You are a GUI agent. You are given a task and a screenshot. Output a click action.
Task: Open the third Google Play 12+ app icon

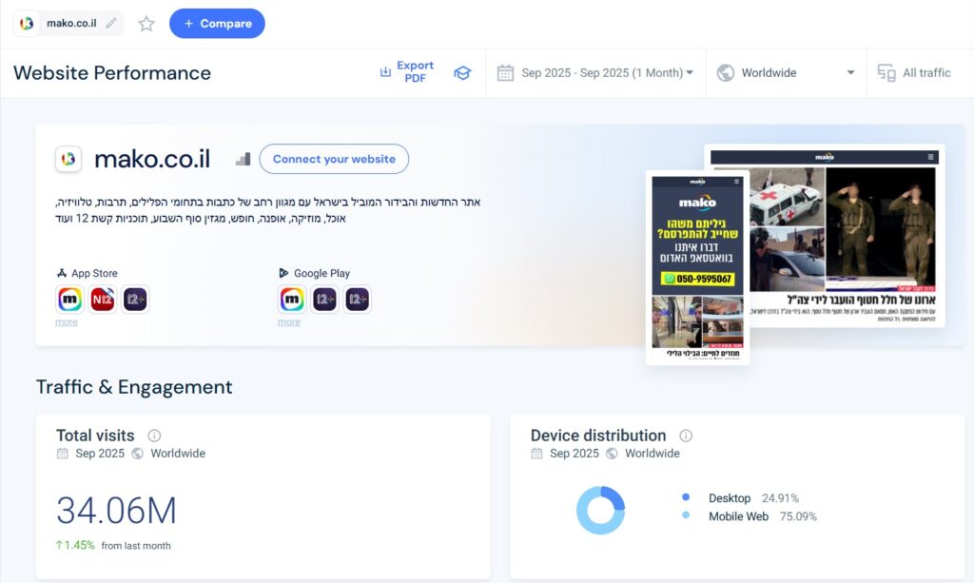click(357, 300)
